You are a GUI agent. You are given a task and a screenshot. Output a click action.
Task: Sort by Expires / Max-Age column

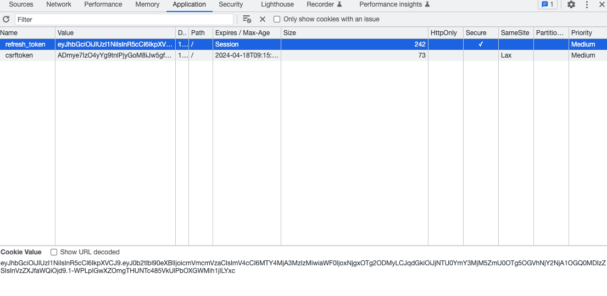point(247,33)
